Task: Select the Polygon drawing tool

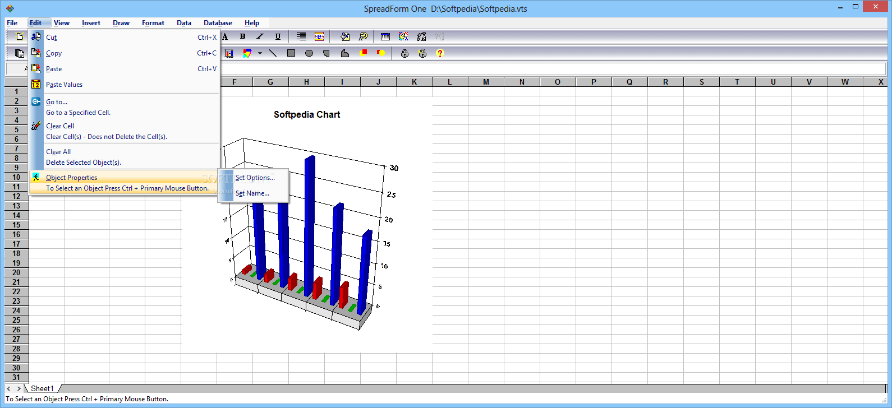Action: [x=345, y=53]
